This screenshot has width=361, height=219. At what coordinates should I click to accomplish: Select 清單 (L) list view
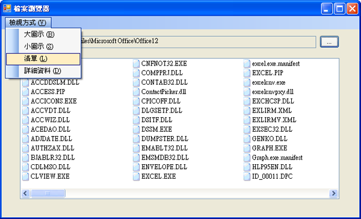click(43, 59)
